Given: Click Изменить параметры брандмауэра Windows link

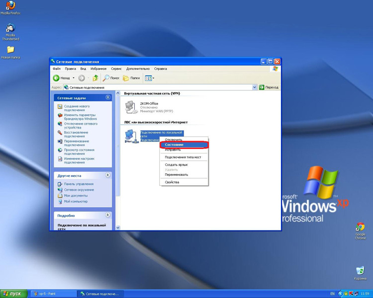Looking at the screenshot, I should 81,117.
